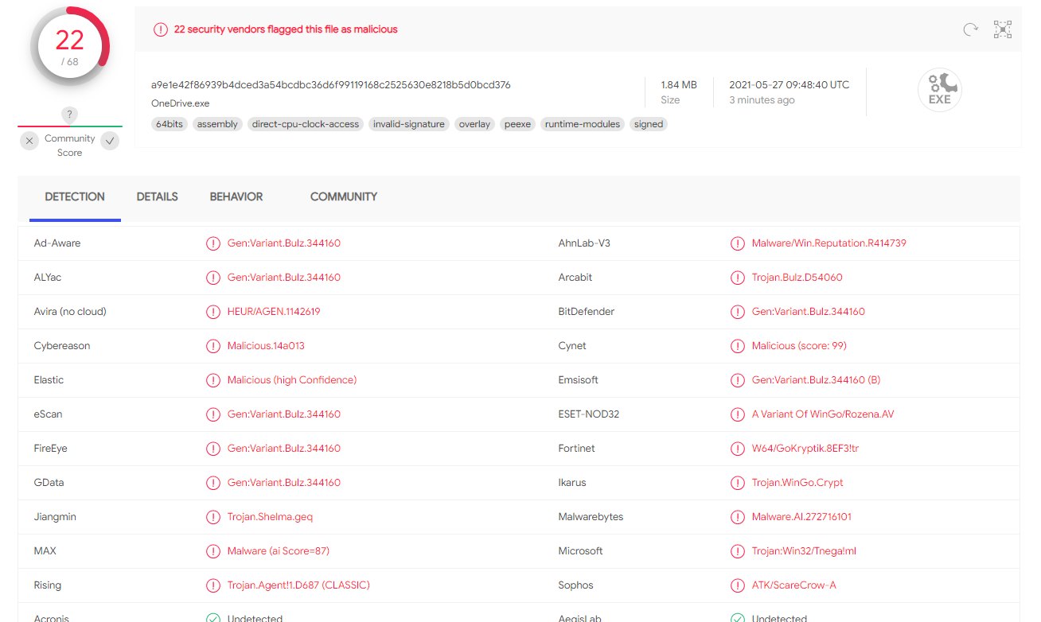Switch to the DETAILS tab

(157, 196)
